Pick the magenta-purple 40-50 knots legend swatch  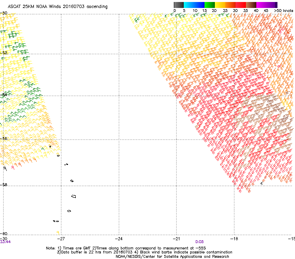[267, 5]
